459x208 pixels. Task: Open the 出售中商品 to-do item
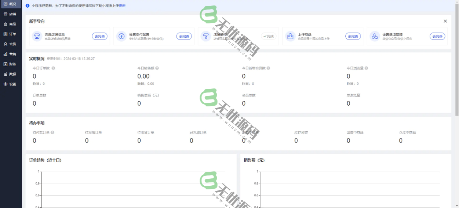(x=355, y=132)
